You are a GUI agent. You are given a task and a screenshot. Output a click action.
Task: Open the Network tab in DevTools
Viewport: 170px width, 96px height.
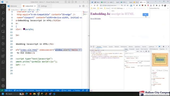(117, 47)
